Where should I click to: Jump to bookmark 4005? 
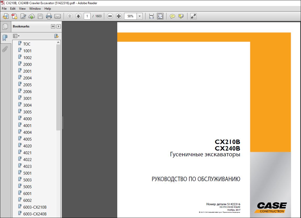(x=27, y=139)
